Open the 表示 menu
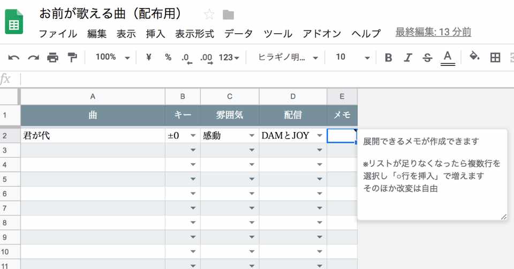Viewport: 514px width, 269px height. coord(126,33)
